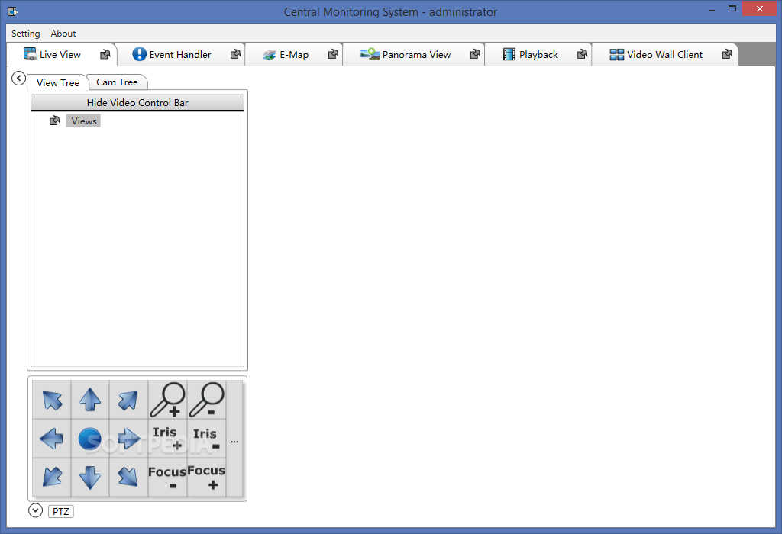Zoom in with magnifier plus icon

pyautogui.click(x=167, y=400)
